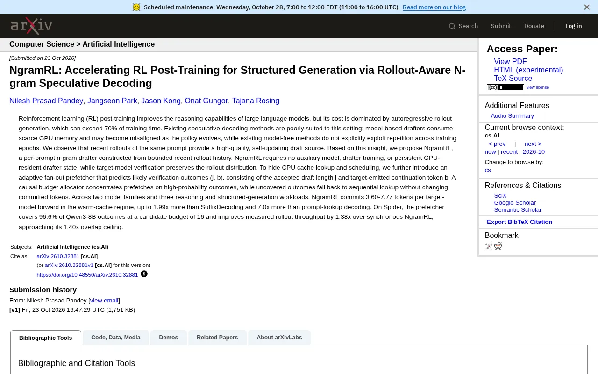The image size is (598, 374).
Task: Open author Nilesh Prasad Pandey's page
Action: 46,101
